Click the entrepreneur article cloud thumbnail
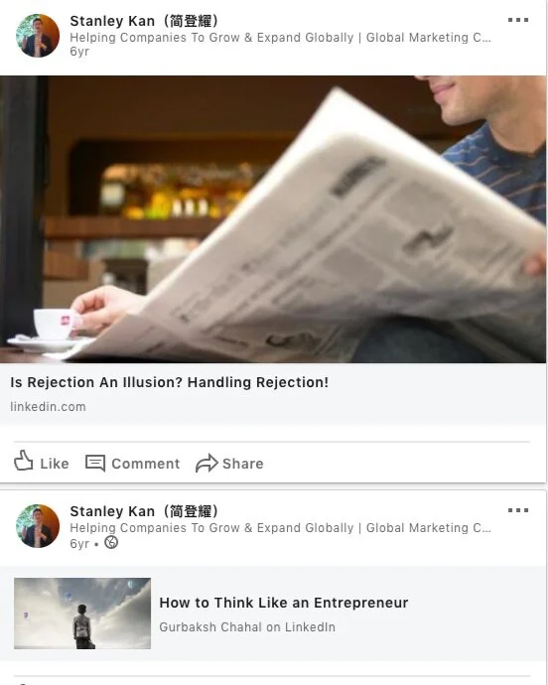 pos(82,614)
